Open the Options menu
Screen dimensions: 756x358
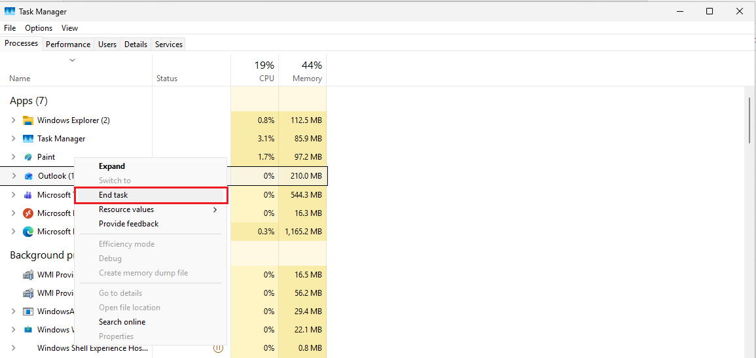pyautogui.click(x=39, y=28)
